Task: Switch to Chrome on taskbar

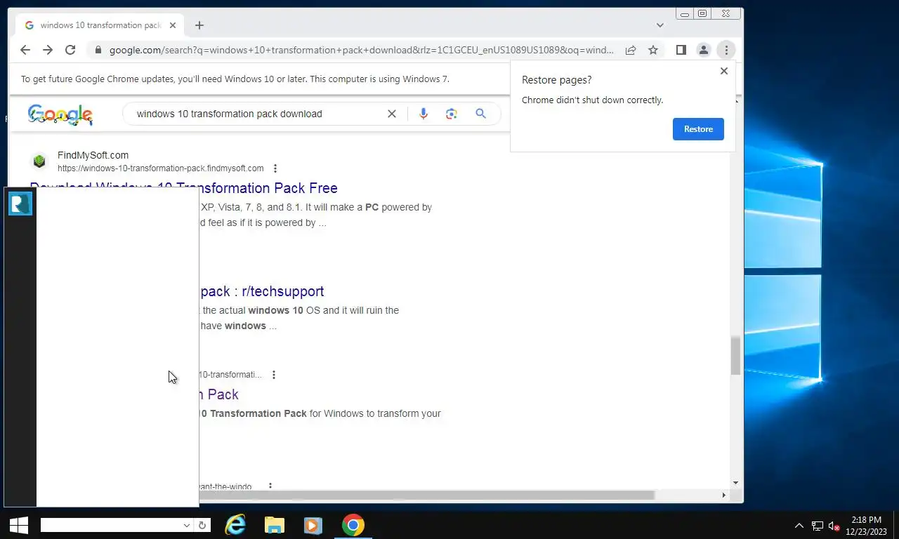Action: click(x=353, y=525)
